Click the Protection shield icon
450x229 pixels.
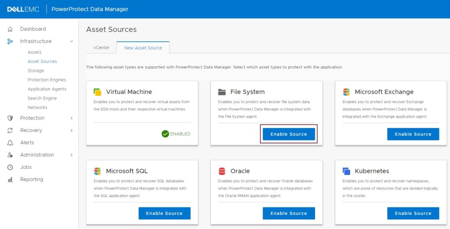10,118
